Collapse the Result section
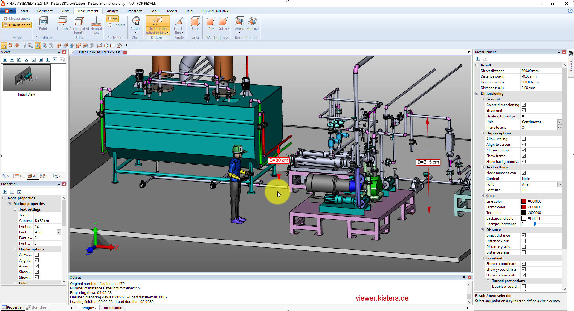This screenshot has width=574, height=311. tap(477, 65)
